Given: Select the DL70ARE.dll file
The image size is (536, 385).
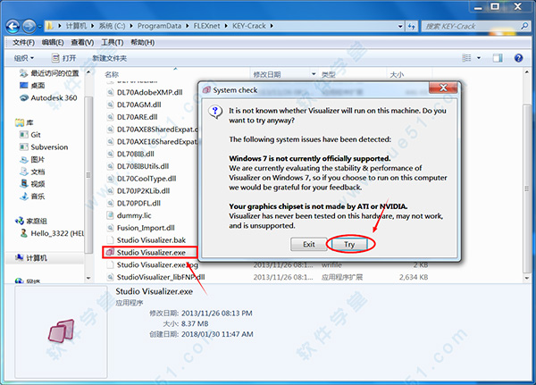Looking at the screenshot, I should click(132, 117).
